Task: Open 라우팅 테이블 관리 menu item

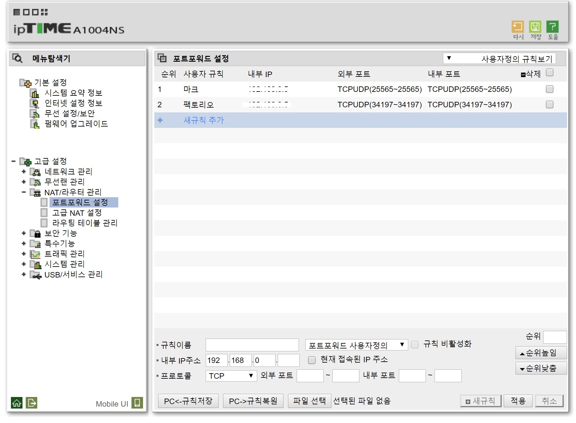Action: tap(85, 223)
